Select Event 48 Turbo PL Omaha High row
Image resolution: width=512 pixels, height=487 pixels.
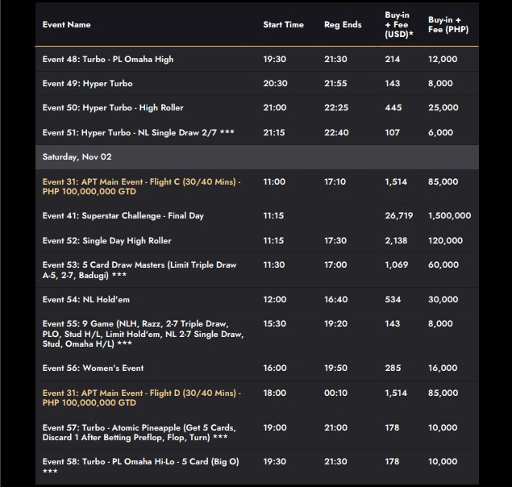(x=108, y=59)
